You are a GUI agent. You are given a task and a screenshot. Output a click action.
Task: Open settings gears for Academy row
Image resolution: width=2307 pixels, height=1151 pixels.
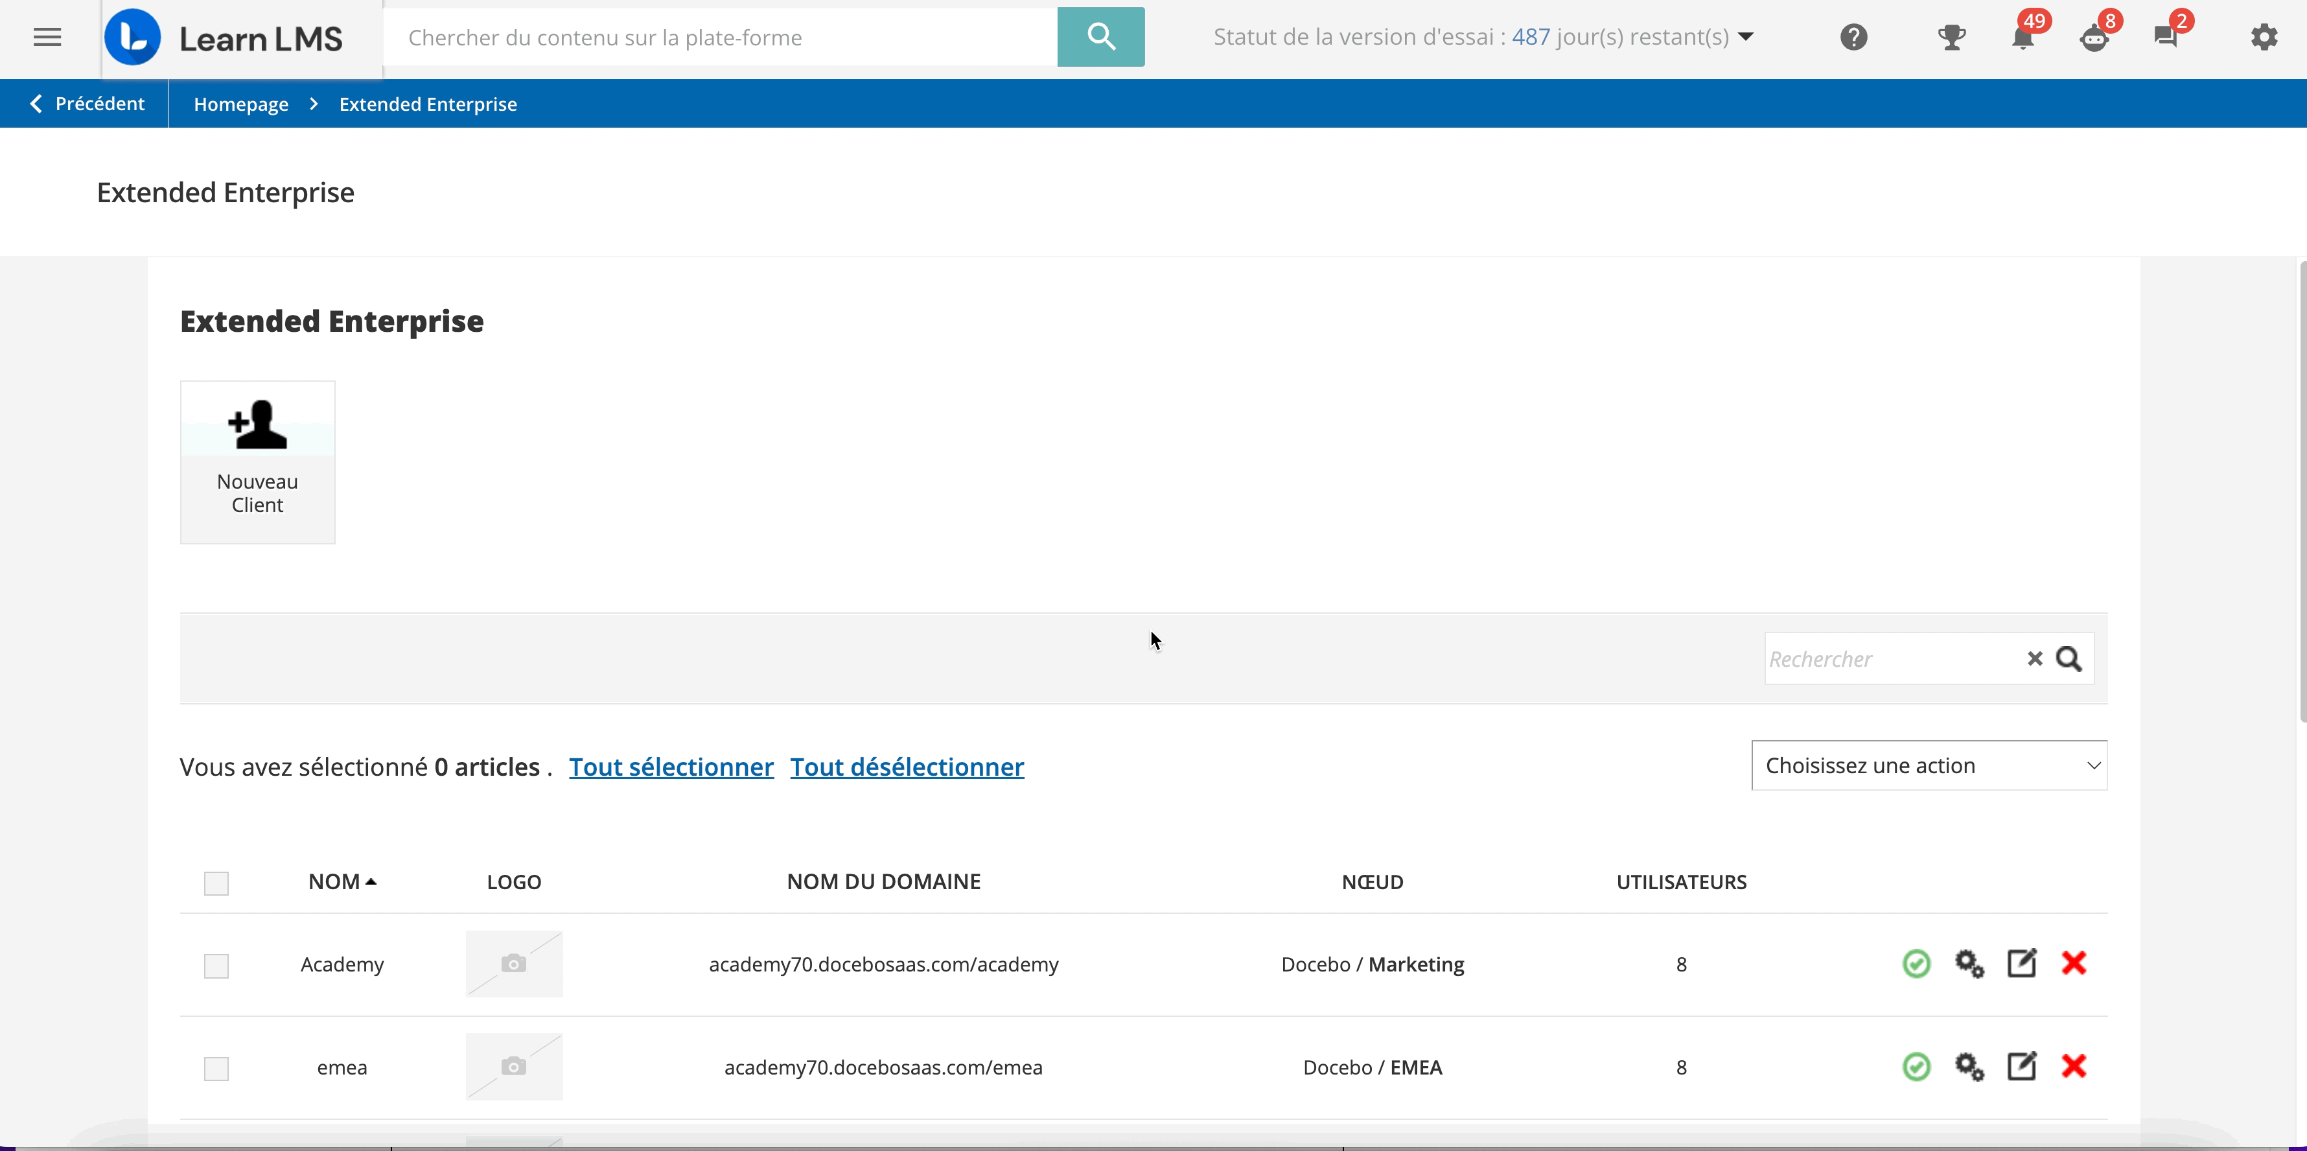point(1969,964)
